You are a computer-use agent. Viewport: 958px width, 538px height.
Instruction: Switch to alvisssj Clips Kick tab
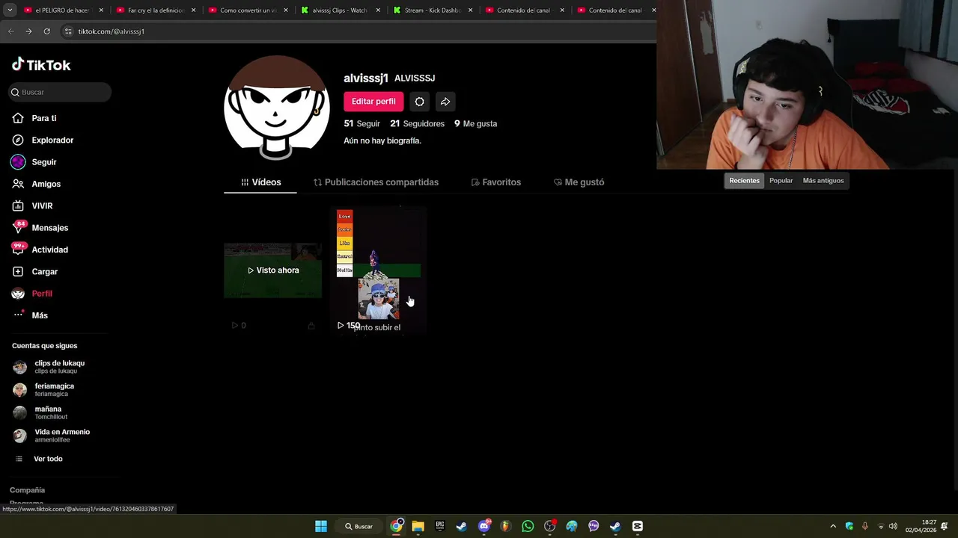[340, 10]
